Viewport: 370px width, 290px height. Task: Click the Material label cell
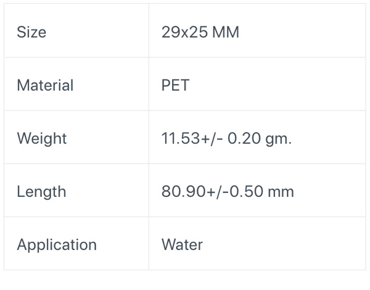pyautogui.click(x=76, y=84)
